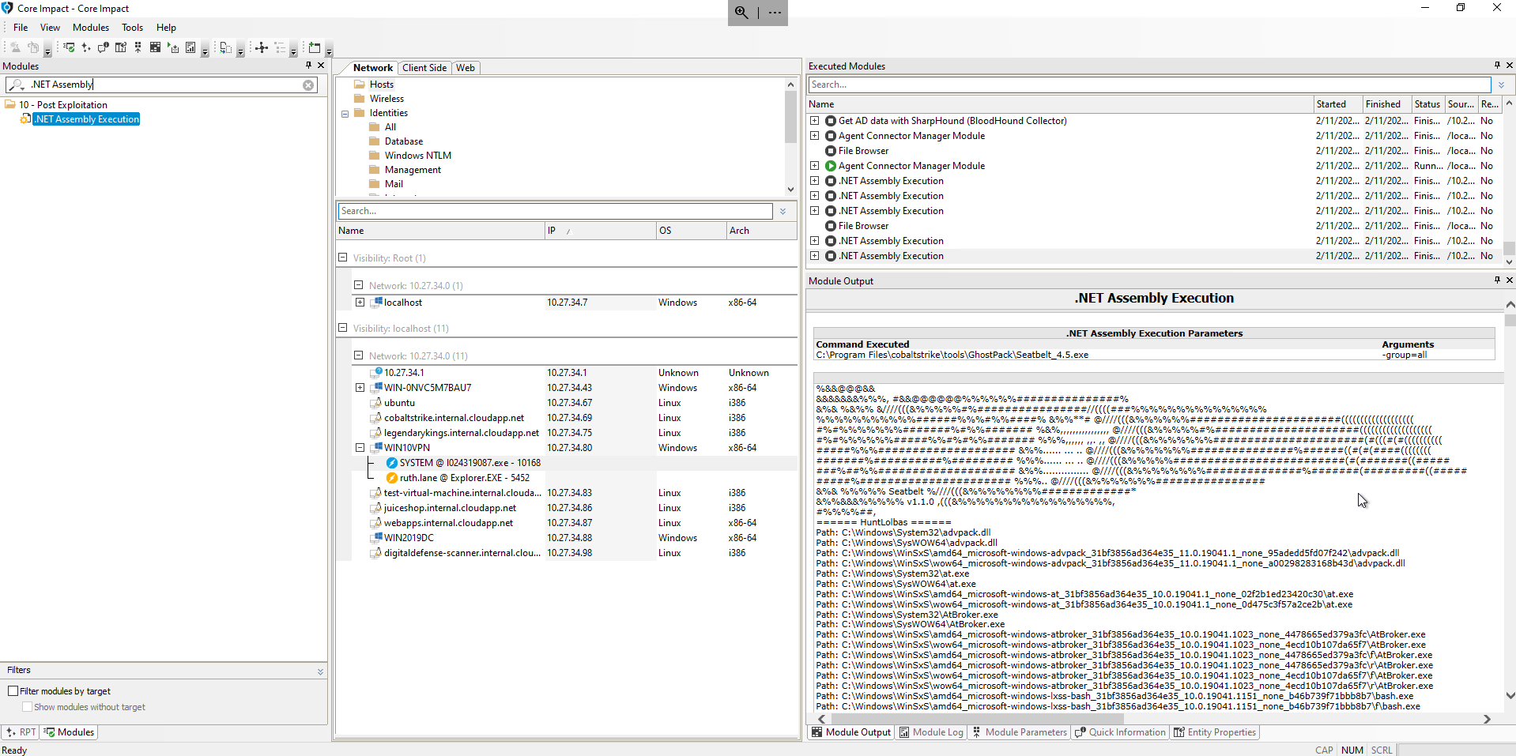Screen dimensions: 1516x756
Task: Switch to the Web tab
Action: pyautogui.click(x=466, y=68)
